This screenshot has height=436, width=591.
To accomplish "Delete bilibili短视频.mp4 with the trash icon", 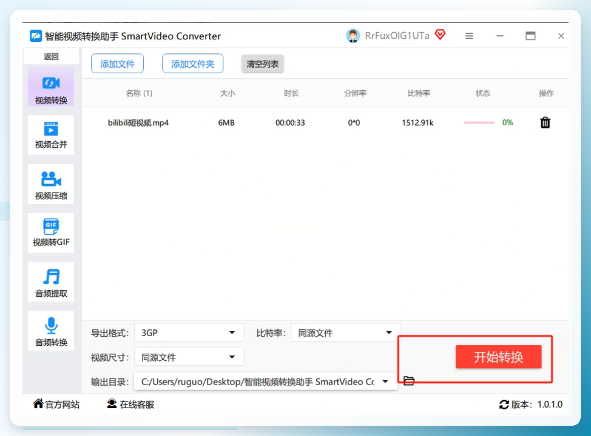I will coord(545,123).
